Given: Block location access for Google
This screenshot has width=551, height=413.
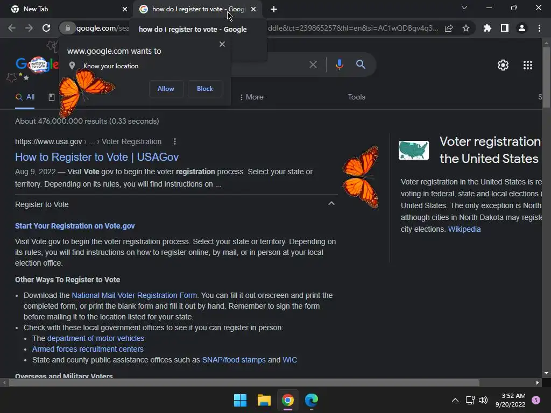Looking at the screenshot, I should [x=205, y=89].
